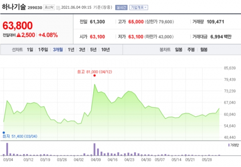
Task: Click the tall volume bar at 03/04
Action: click(x=7, y=149)
